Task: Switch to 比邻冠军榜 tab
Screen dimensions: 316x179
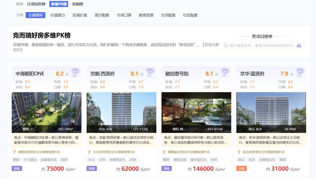Action: click(36, 4)
